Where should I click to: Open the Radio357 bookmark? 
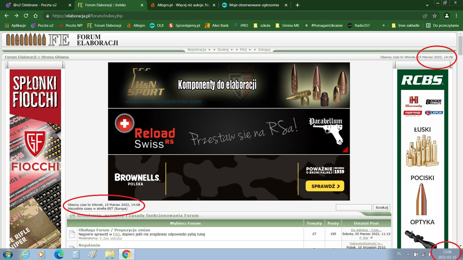(x=358, y=26)
